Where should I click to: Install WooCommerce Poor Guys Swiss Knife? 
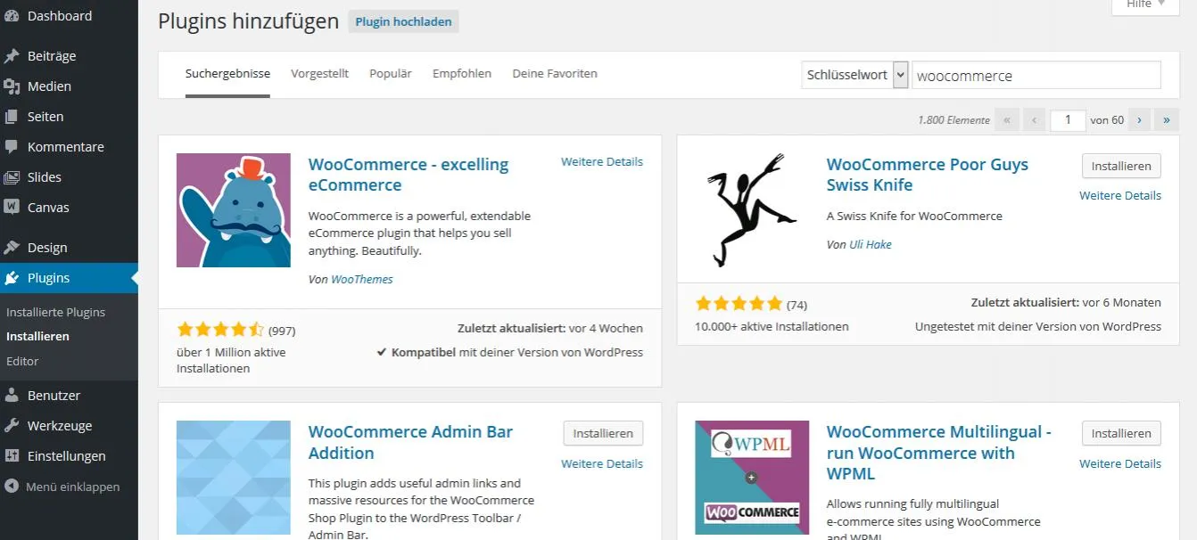pos(1121,166)
